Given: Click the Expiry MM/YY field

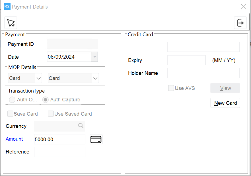Looking at the screenshot, I should 186,60.
